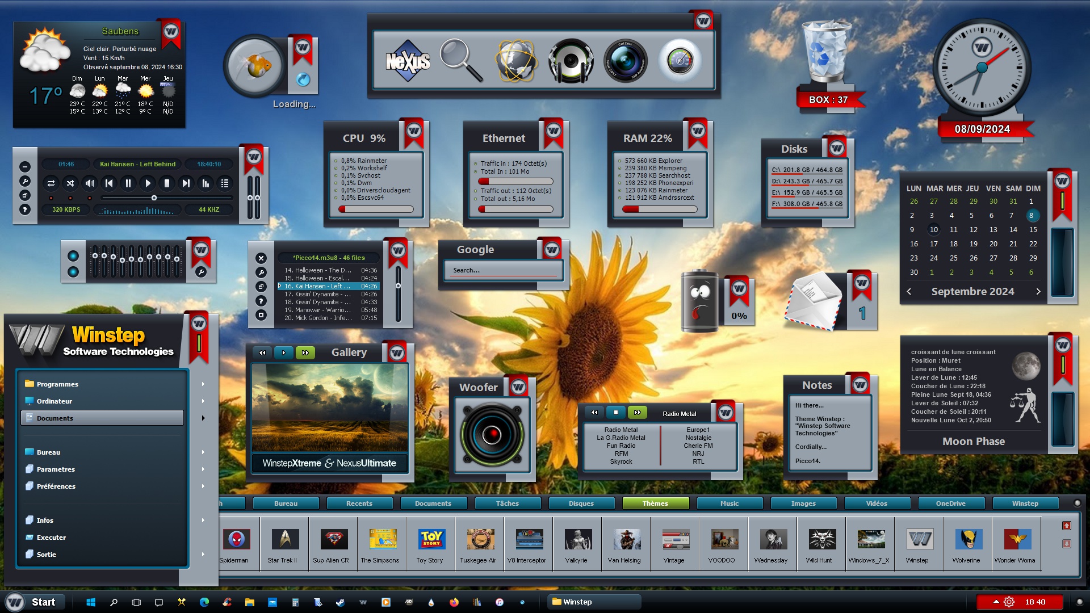Toggle repeat mode in music player

tap(51, 183)
